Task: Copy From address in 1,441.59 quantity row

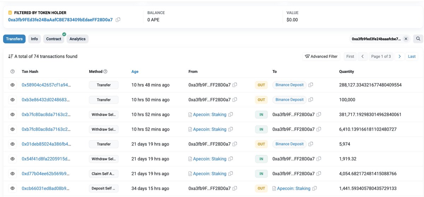Action: pyautogui.click(x=235, y=189)
